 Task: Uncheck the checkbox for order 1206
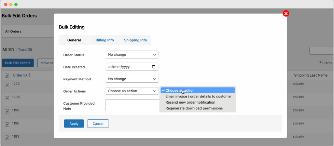coord(7,98)
